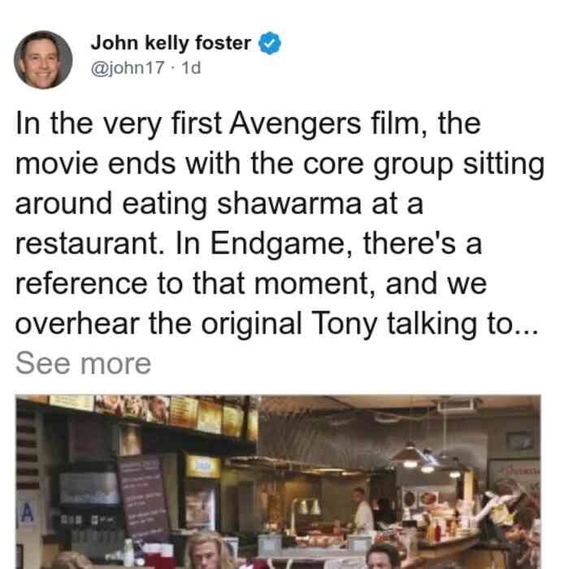The width and height of the screenshot is (569, 569).
Task: Open the 1d timestamp of the tweet
Action: tap(191, 67)
